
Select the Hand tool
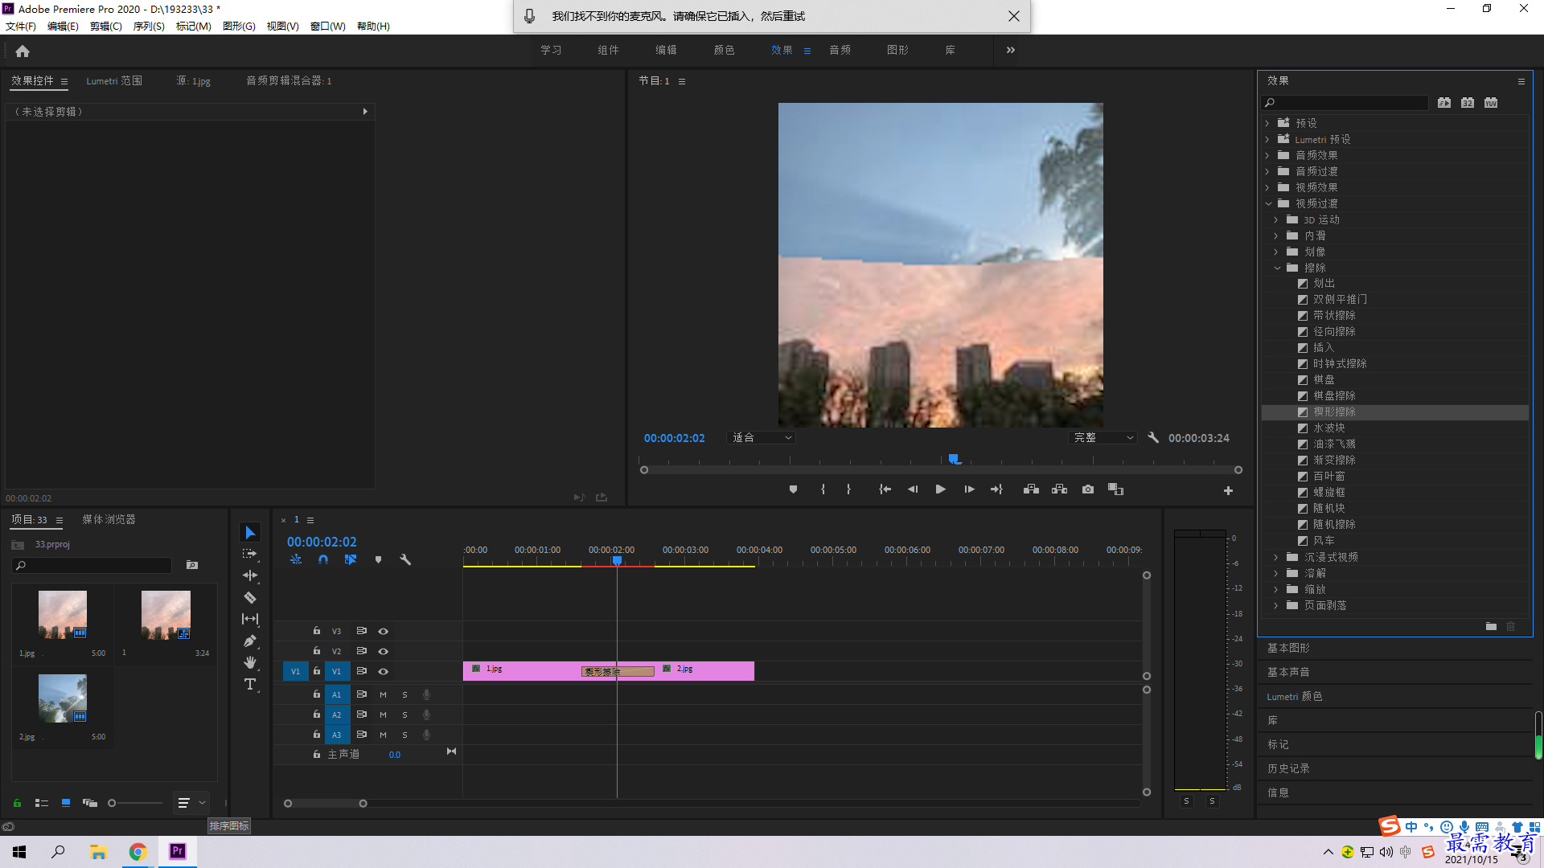pos(250,662)
